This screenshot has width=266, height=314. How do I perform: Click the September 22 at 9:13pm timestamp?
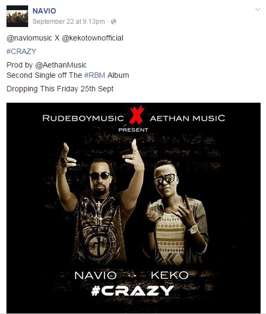(69, 22)
